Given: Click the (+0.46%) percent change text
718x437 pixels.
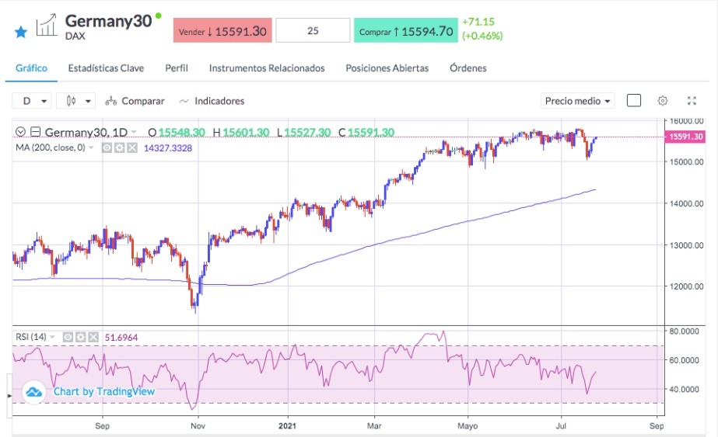Looking at the screenshot, I should point(482,36).
